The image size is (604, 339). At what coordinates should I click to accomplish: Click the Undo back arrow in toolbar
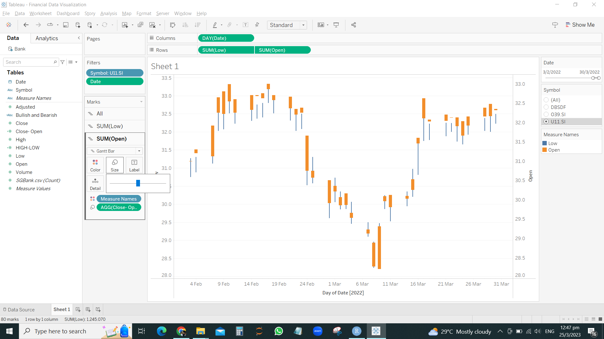pyautogui.click(x=26, y=25)
